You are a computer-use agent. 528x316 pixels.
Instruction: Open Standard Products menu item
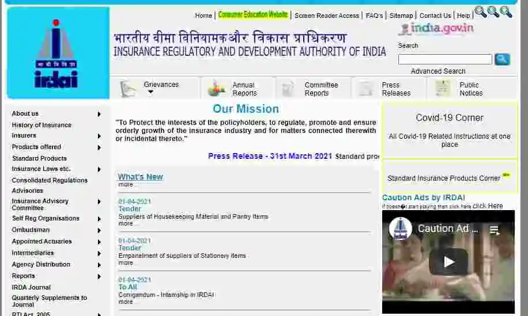click(x=39, y=158)
